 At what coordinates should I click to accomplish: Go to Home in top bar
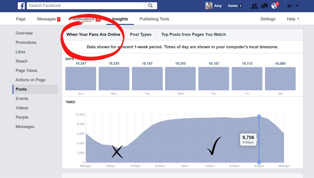[x=233, y=5]
